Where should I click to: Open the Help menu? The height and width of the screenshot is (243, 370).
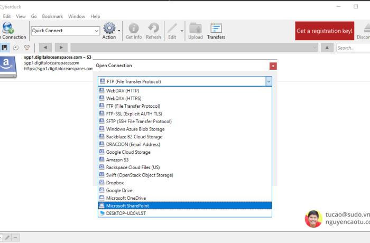[x=95, y=16]
